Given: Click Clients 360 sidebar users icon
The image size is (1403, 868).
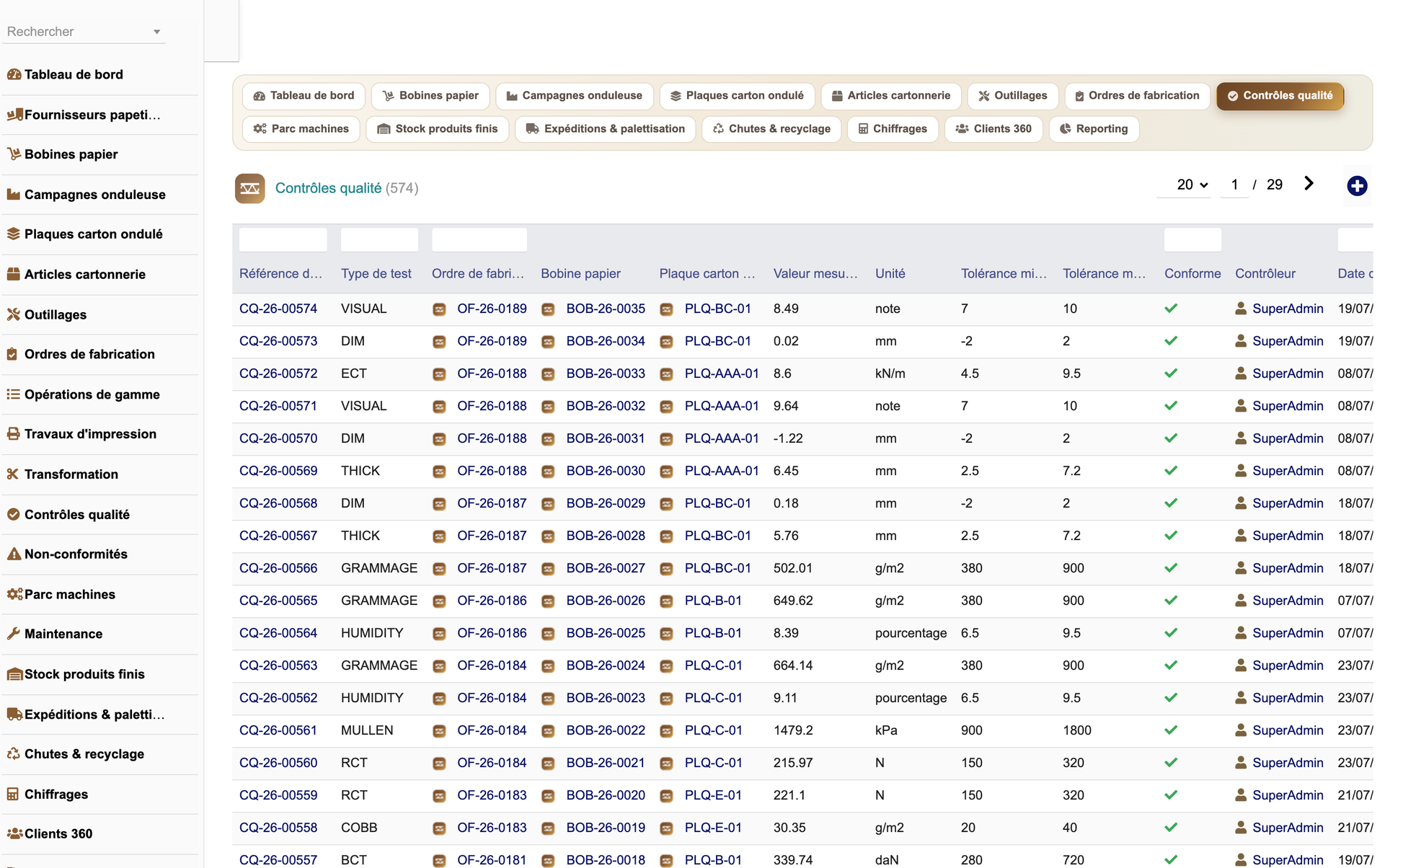Looking at the screenshot, I should pos(14,834).
